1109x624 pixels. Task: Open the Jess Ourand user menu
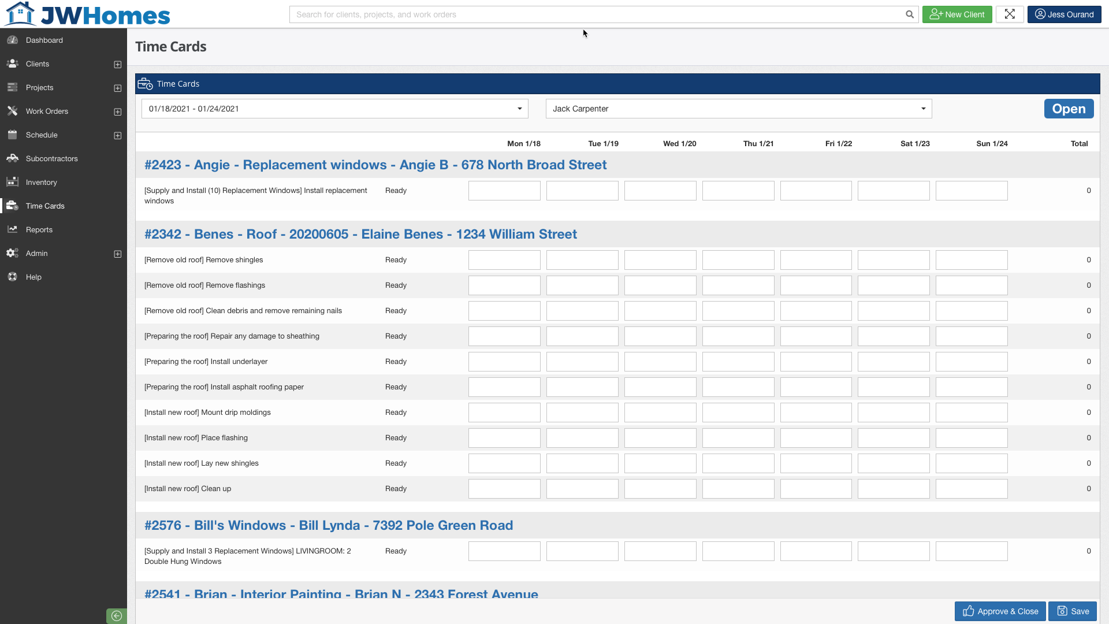pyautogui.click(x=1064, y=14)
